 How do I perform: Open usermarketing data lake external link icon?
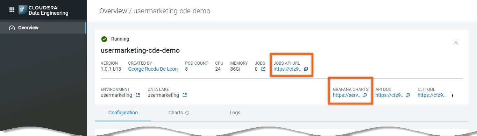point(185,95)
